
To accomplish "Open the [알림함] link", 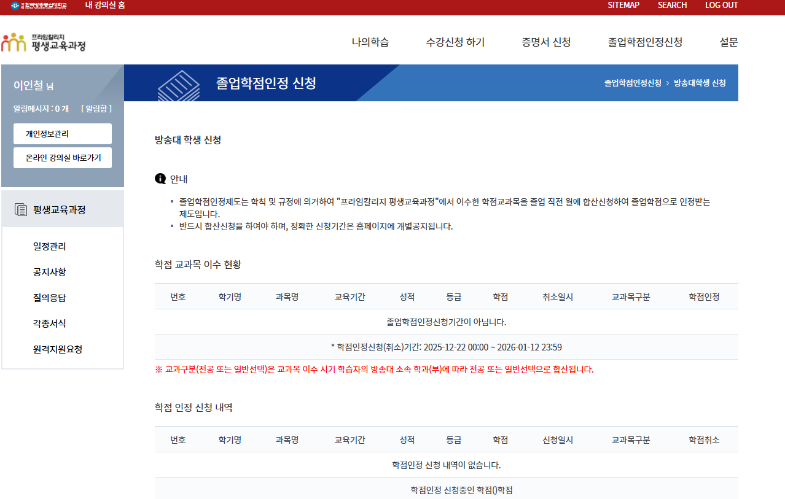I will tap(96, 109).
